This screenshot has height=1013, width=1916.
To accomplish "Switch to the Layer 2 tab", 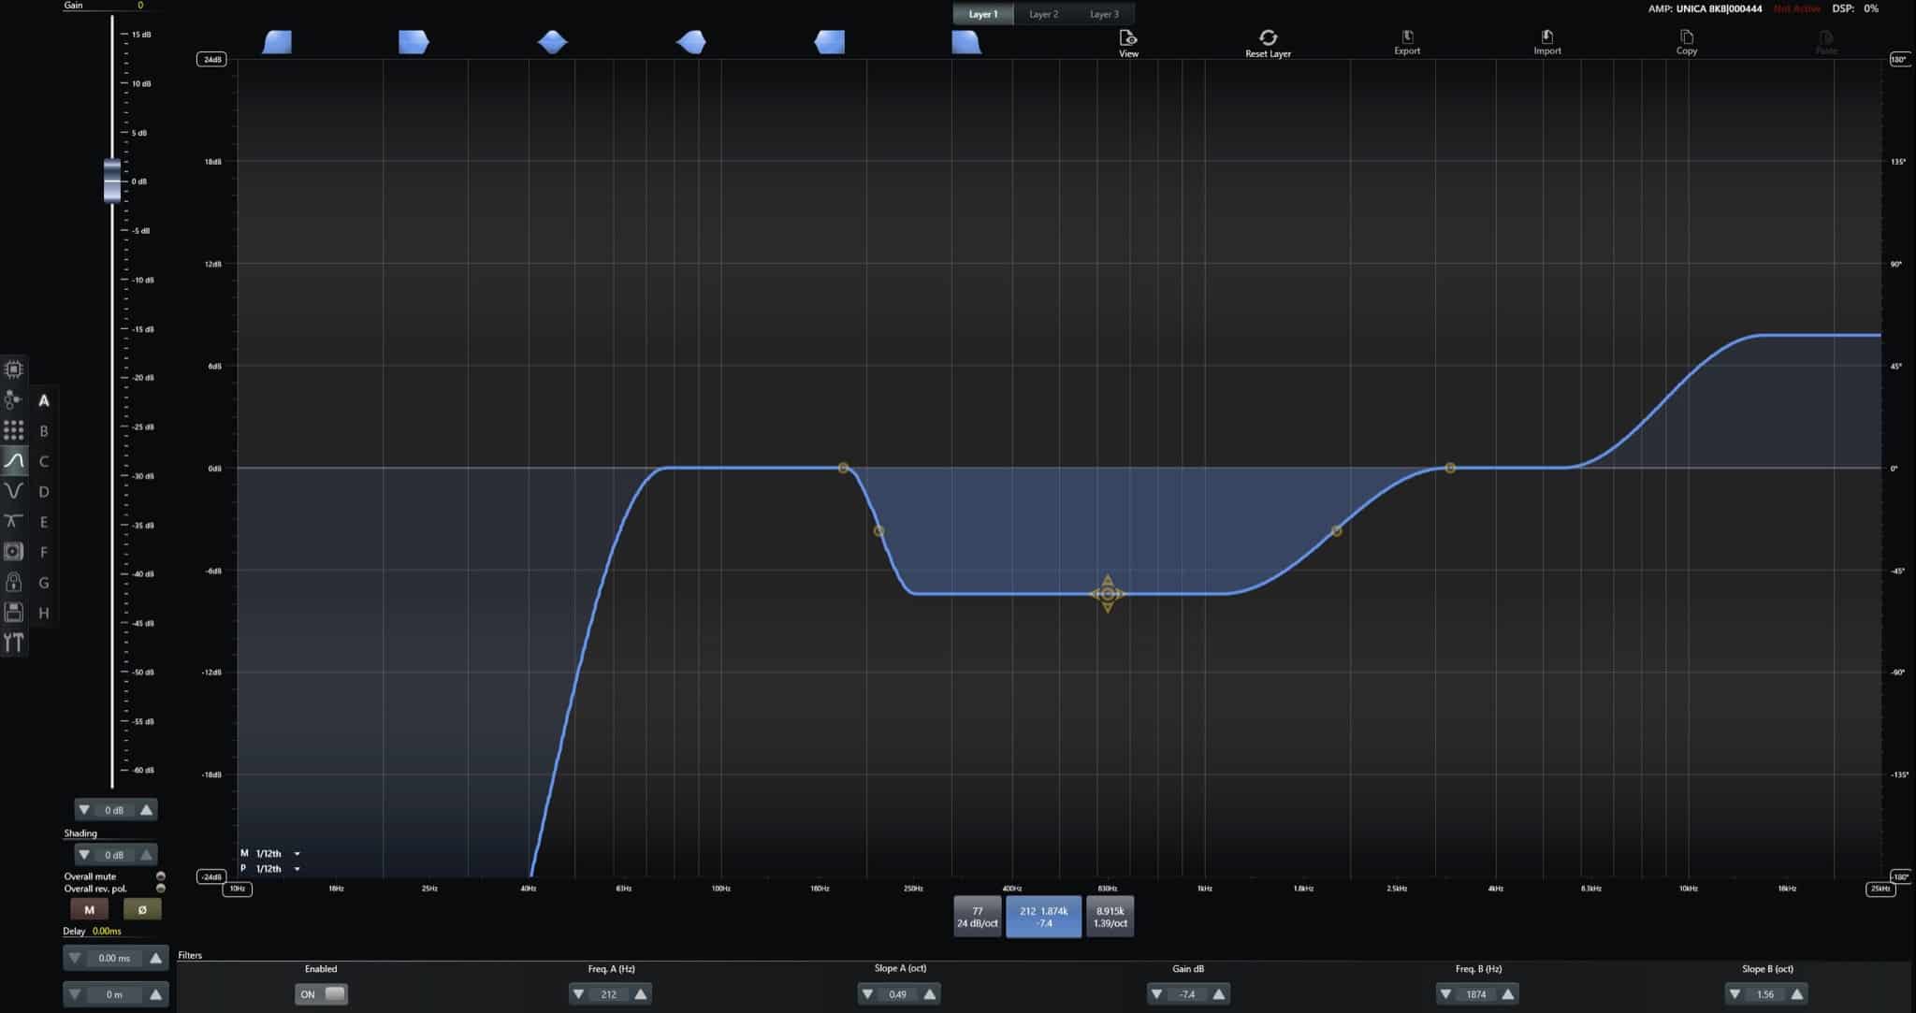I will (1043, 14).
